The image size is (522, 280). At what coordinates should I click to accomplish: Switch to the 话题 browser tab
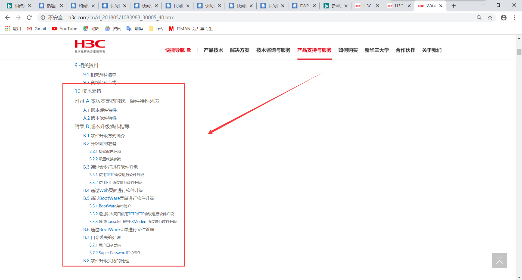51,6
